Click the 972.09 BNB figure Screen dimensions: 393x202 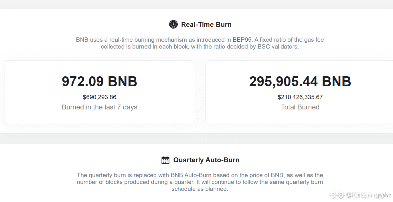pos(100,81)
